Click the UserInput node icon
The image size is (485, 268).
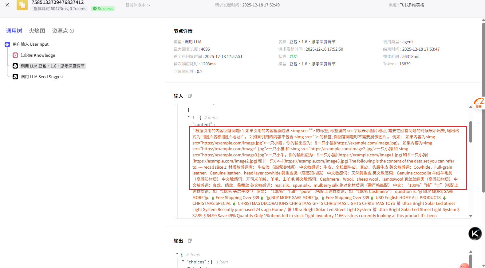tap(7, 44)
